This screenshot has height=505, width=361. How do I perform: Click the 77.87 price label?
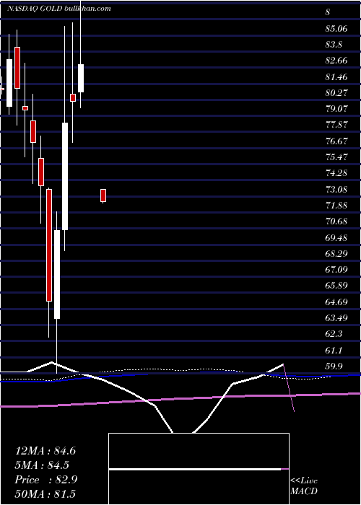coord(336,125)
